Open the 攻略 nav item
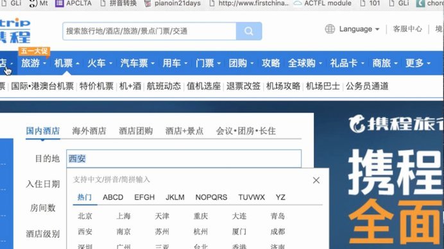 coord(271,63)
